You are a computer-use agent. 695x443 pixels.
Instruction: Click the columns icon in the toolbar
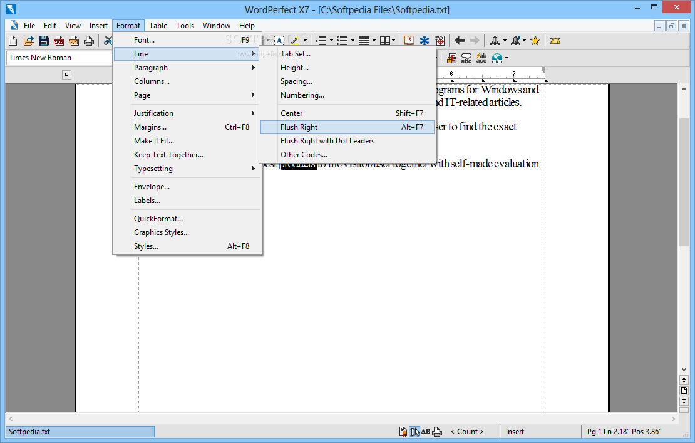pos(364,41)
